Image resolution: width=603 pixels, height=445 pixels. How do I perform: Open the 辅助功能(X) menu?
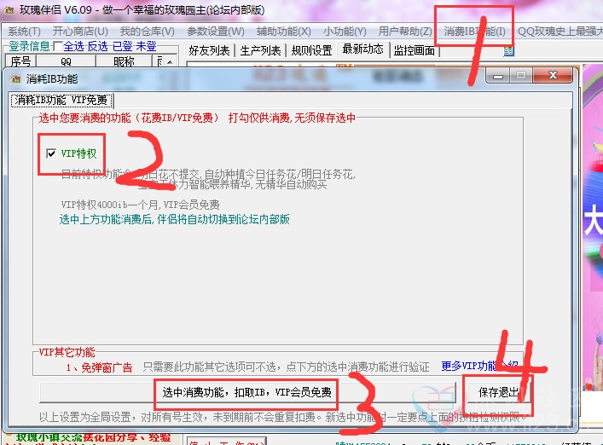[283, 32]
